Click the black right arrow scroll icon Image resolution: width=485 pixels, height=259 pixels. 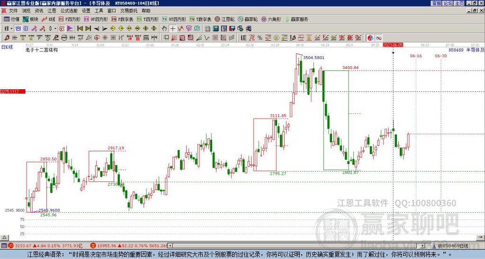point(105,28)
